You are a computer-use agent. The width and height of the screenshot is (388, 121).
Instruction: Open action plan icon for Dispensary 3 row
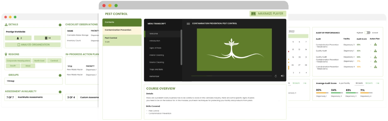tap(375, 45)
